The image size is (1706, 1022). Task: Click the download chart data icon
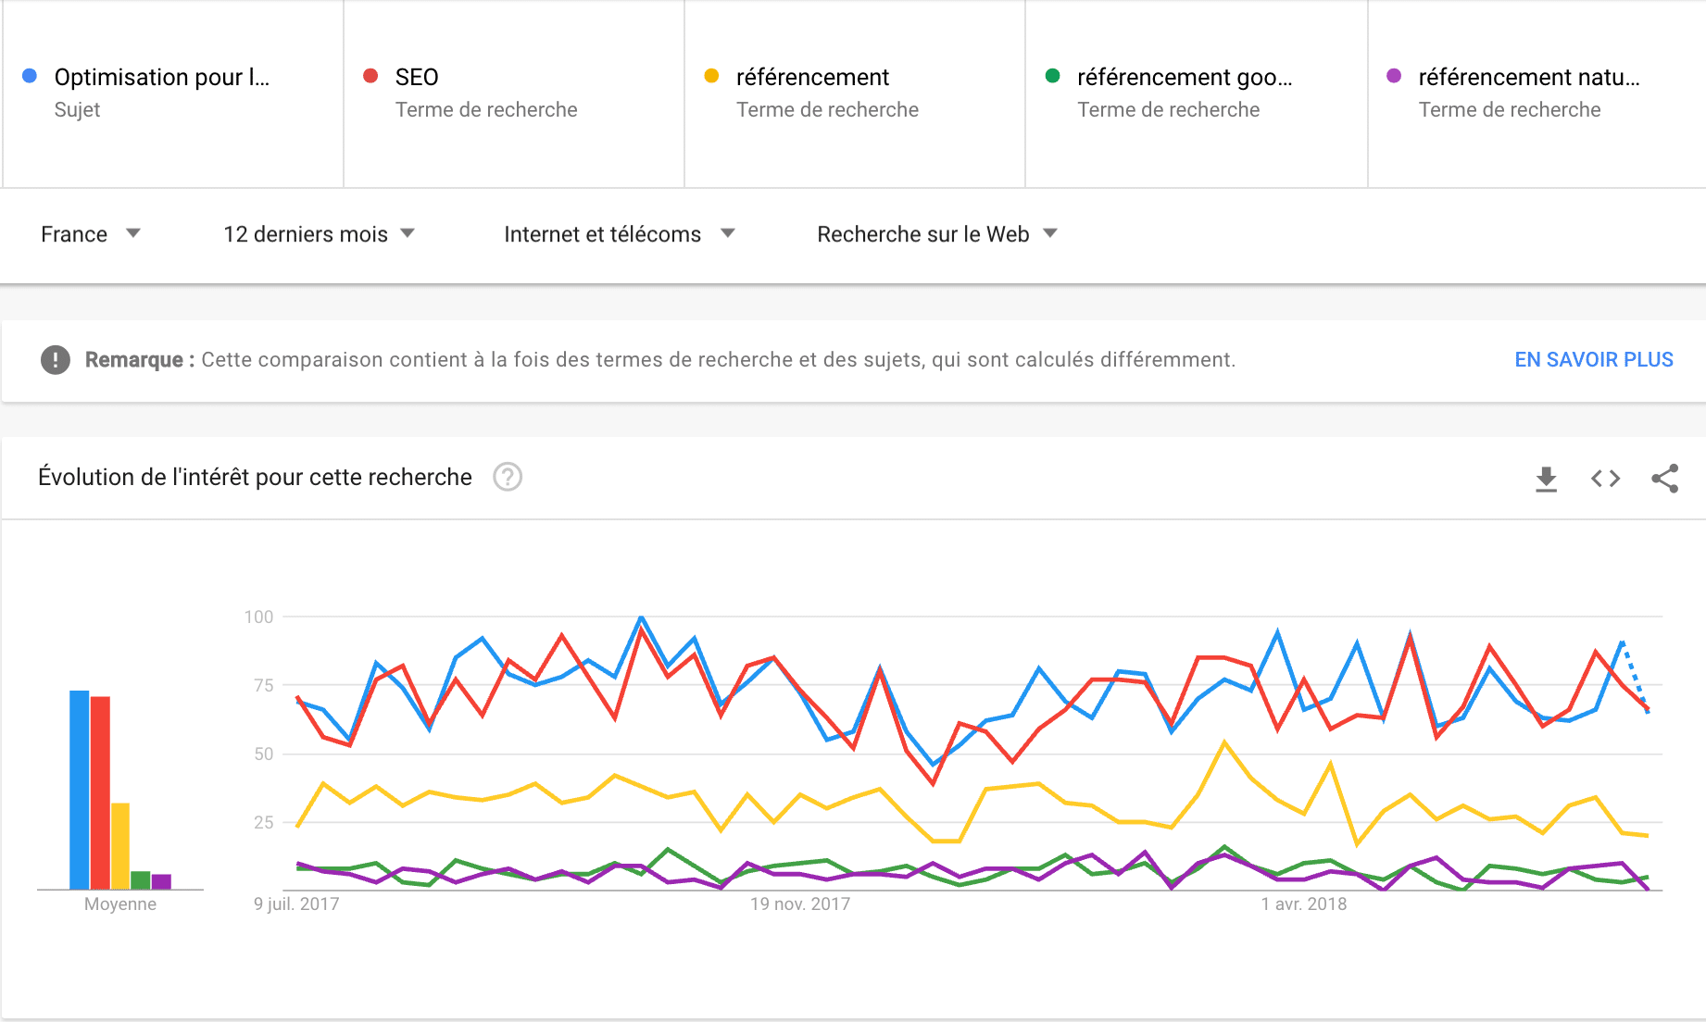click(1546, 479)
